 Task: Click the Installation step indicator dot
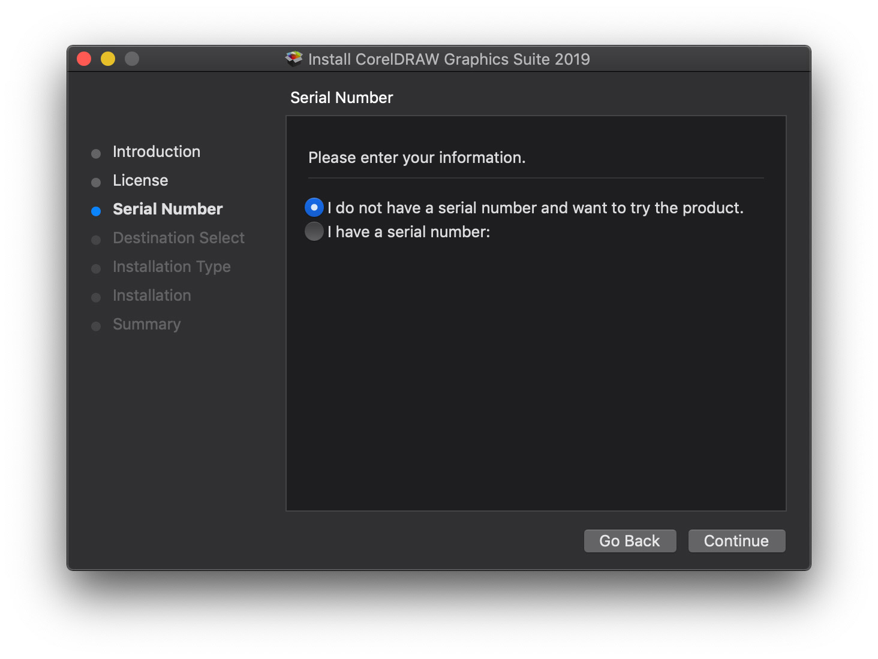coord(96,297)
